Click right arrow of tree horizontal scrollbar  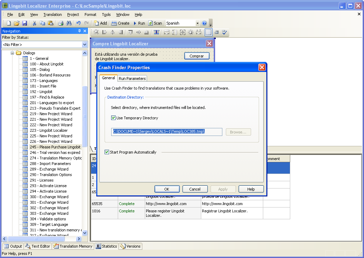point(79,239)
